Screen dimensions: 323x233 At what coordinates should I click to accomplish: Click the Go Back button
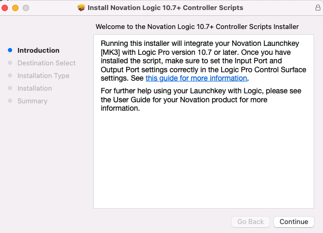click(x=251, y=222)
